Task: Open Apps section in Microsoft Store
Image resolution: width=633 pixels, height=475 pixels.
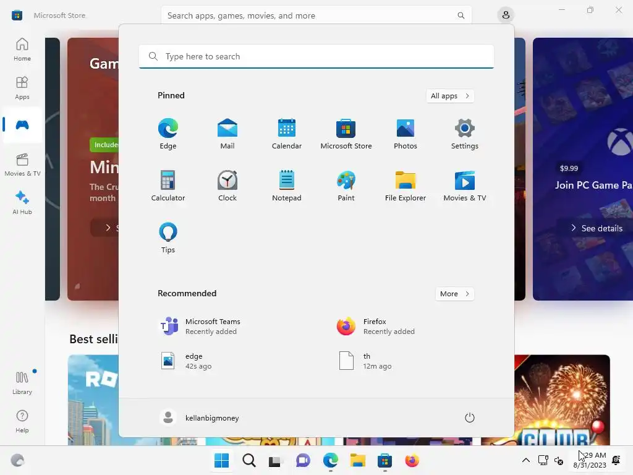Action: point(22,88)
